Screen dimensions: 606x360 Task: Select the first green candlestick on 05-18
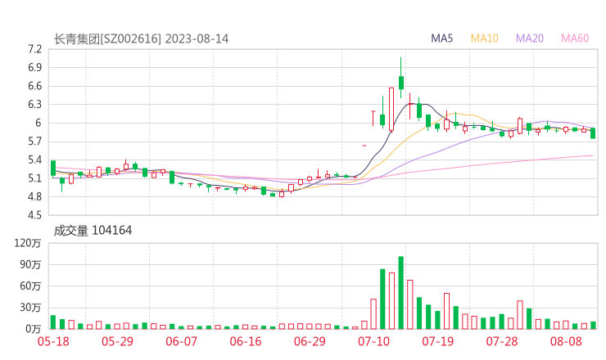(x=53, y=169)
